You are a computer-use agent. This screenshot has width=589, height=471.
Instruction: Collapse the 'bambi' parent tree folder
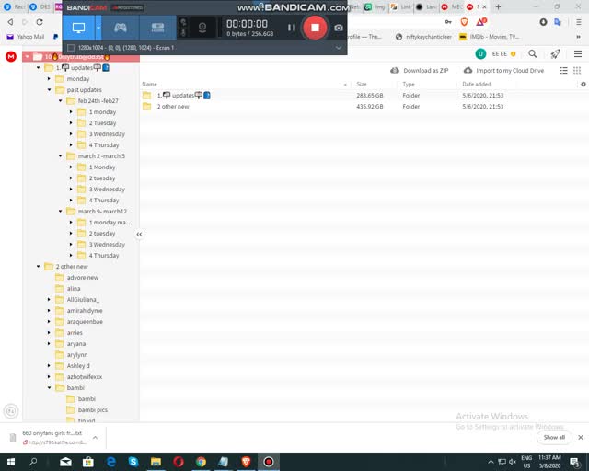[49, 387]
